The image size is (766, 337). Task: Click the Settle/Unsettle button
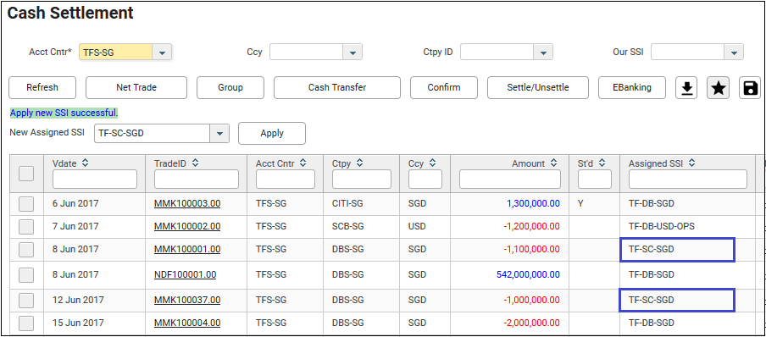pyautogui.click(x=538, y=88)
